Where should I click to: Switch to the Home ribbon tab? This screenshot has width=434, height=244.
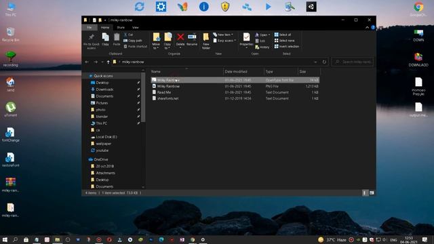pos(105,27)
